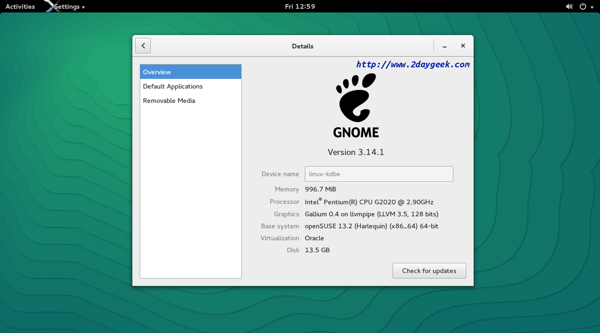The height and width of the screenshot is (333, 600).
Task: Click the Memory label
Action: [287, 189]
